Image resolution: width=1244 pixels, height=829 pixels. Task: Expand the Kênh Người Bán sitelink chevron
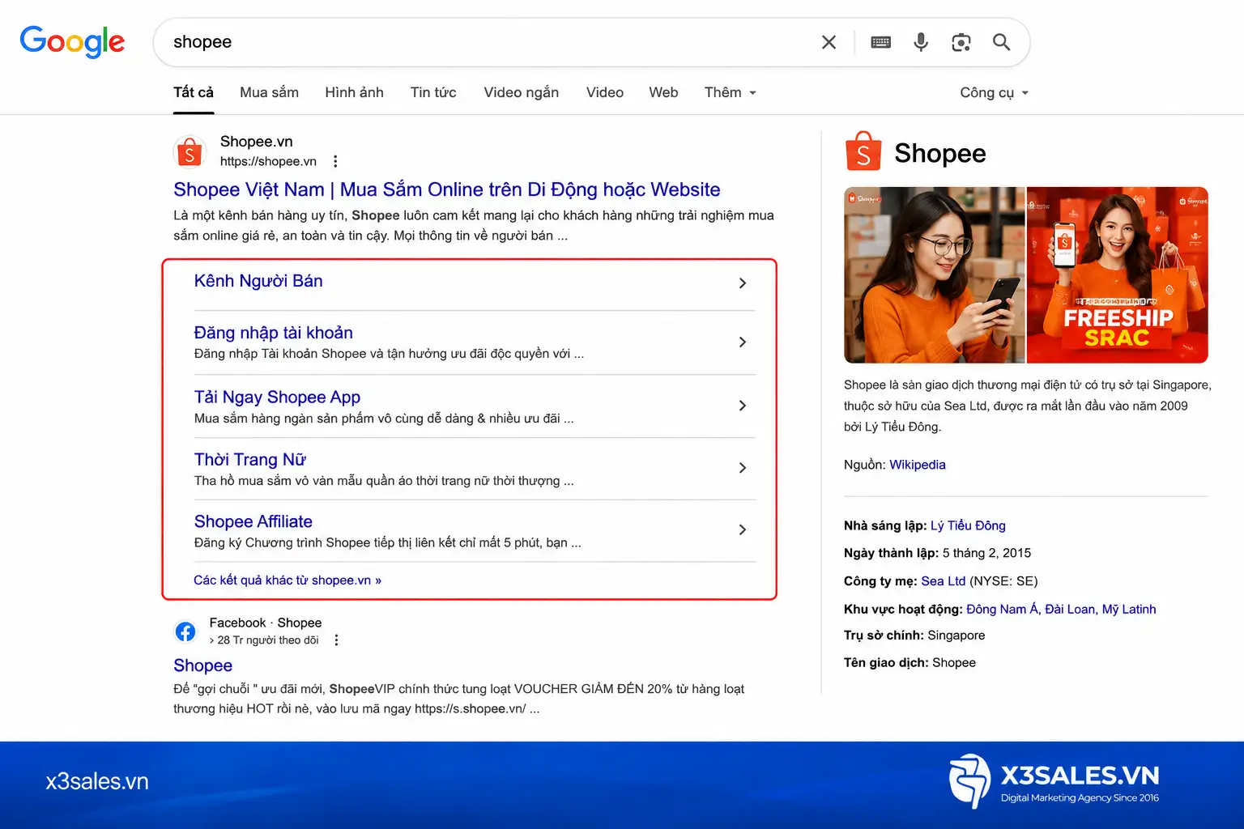point(743,283)
